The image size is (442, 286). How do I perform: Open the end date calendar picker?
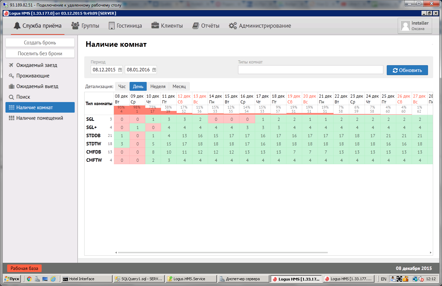[x=154, y=70]
